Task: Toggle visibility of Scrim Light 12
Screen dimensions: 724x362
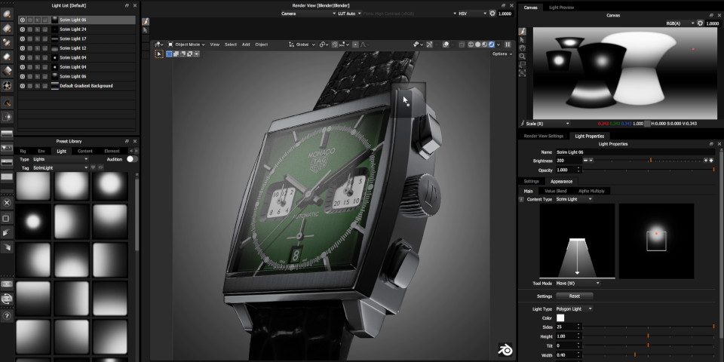Action: point(22,48)
